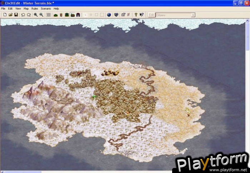Click the green resource on the map

(94, 97)
